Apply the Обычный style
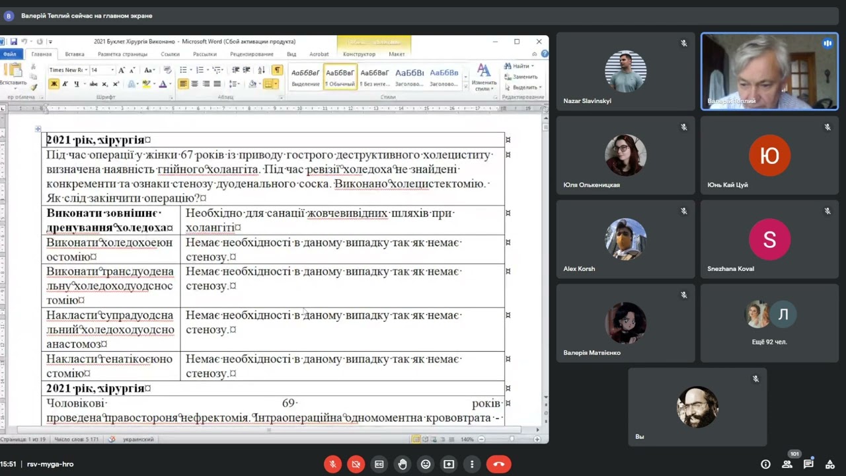The width and height of the screenshot is (846, 476). click(x=340, y=77)
